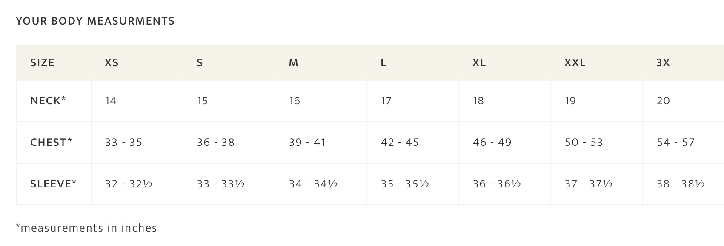Click the NECK* row label
The image size is (724, 246).
[48, 101]
